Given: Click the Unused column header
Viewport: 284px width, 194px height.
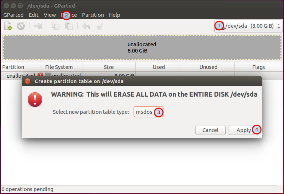Looking at the screenshot, I should pyautogui.click(x=208, y=67).
